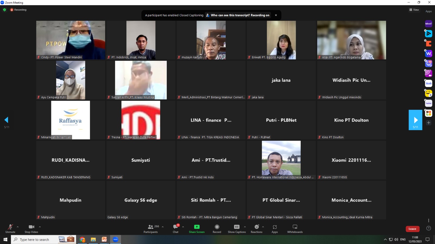
Task: Open the Kahoot app in sidebar
Action: tap(428, 24)
